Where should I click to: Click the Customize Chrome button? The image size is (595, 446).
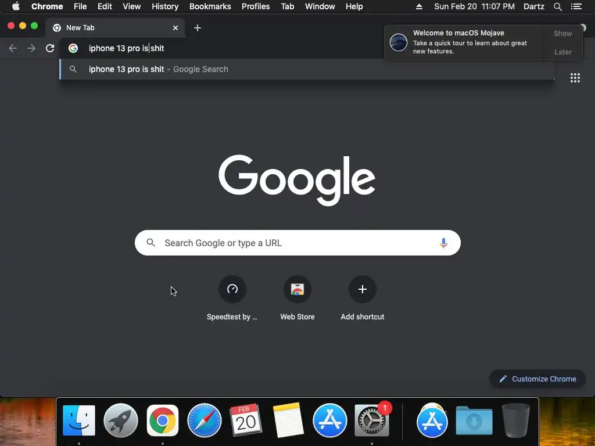[x=537, y=379]
